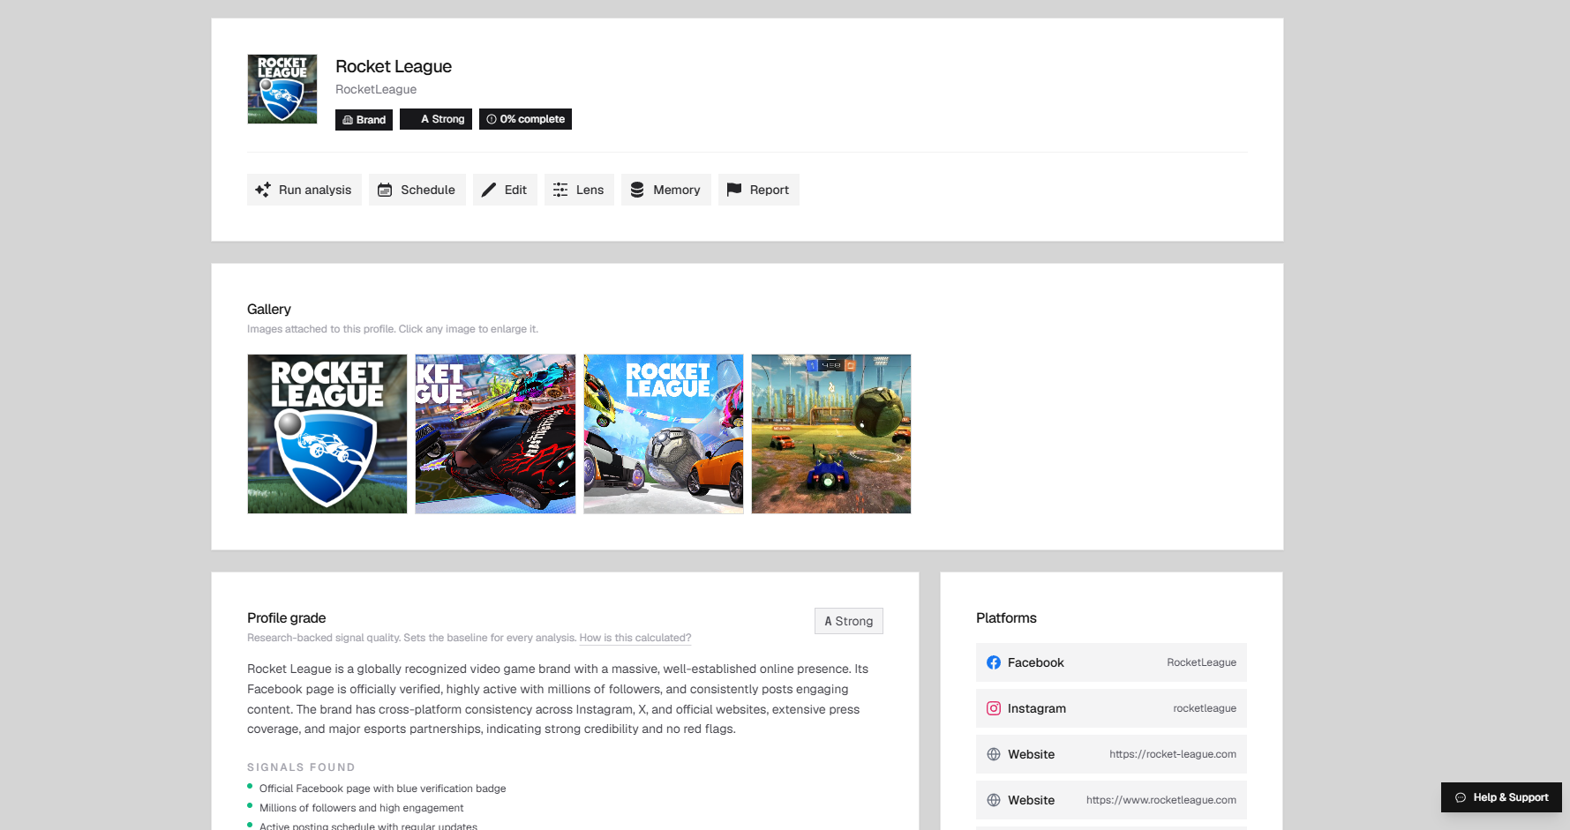
Task: Click the 'RocketLeague' handle under the title
Action: click(376, 89)
